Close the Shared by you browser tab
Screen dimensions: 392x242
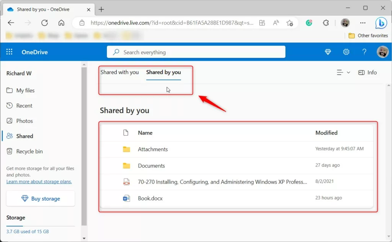88,10
